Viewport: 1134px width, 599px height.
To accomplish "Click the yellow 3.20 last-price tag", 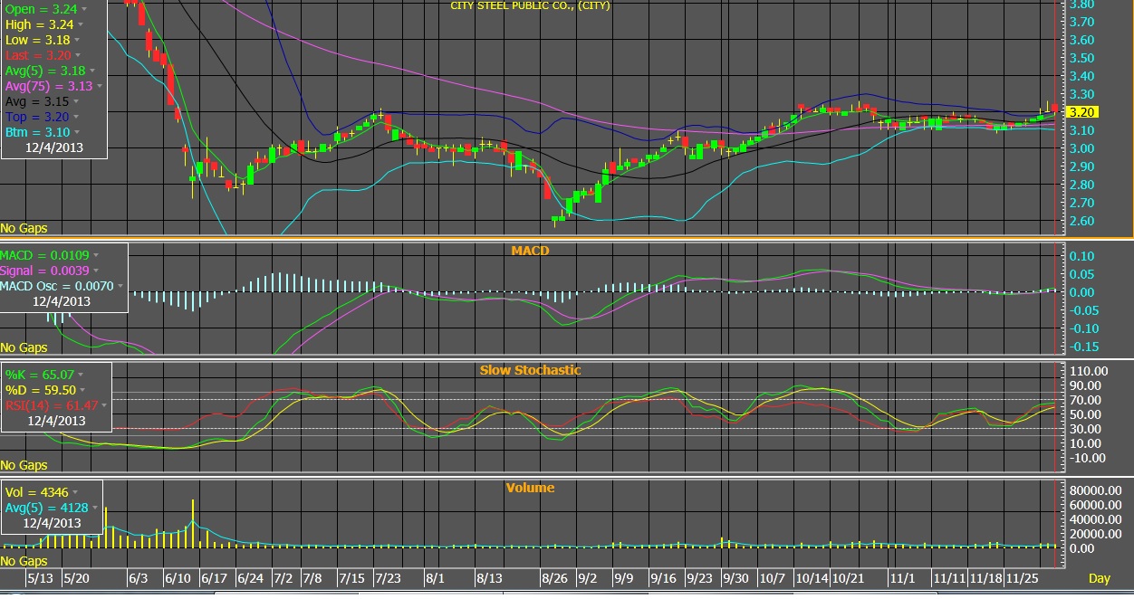I will 1084,112.
